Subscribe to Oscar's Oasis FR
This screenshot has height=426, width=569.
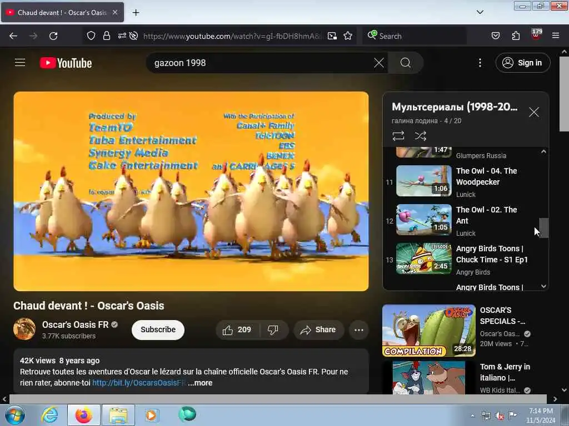click(x=158, y=329)
